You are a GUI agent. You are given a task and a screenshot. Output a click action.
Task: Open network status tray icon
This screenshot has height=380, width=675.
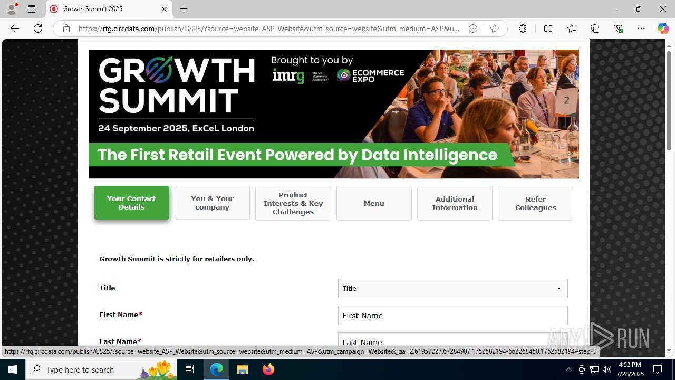[594, 369]
